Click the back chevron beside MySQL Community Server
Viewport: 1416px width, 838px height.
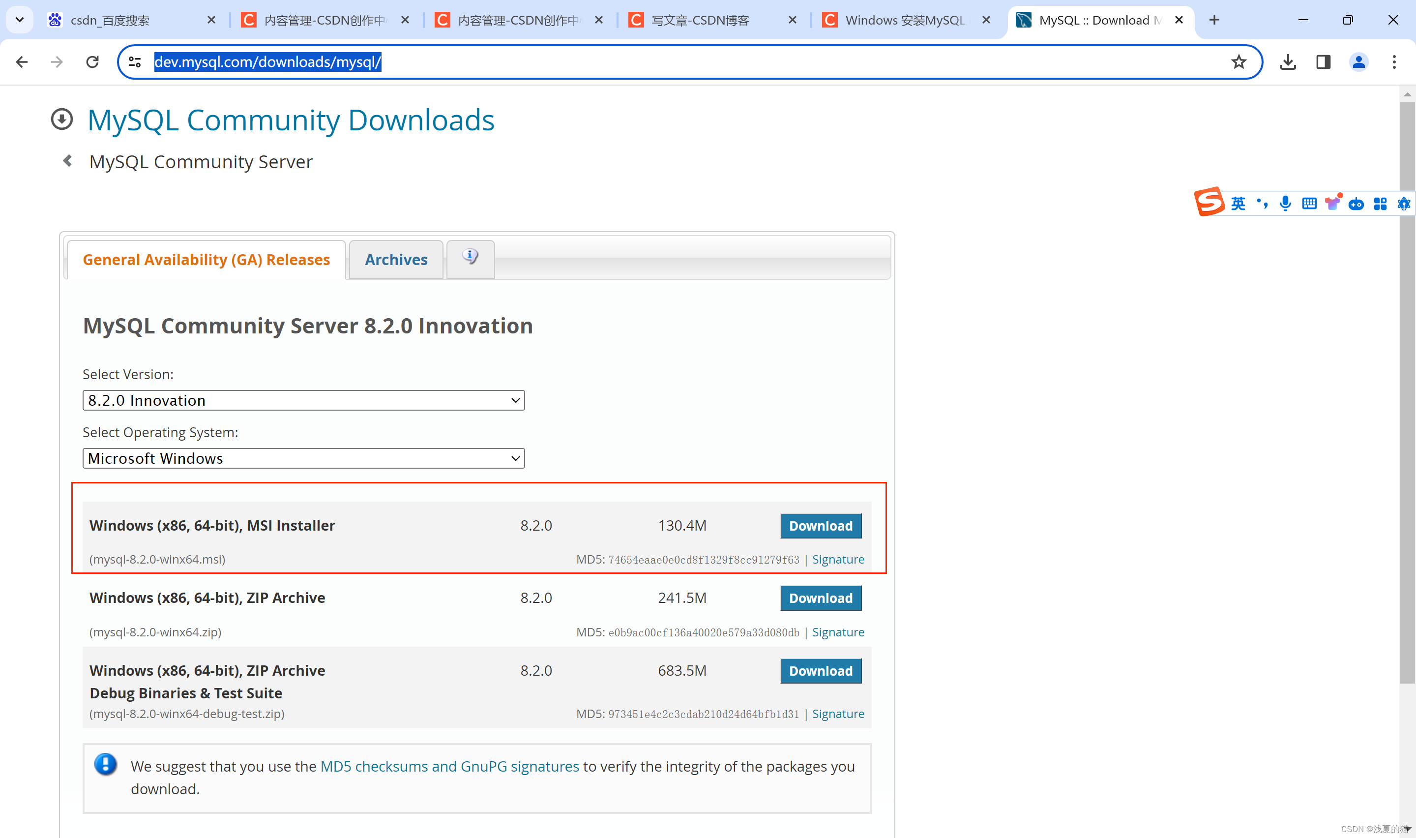(68, 161)
